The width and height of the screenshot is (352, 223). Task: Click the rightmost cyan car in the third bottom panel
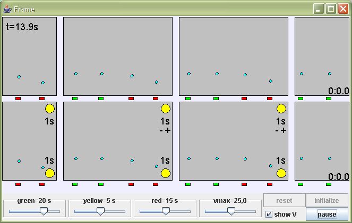271,166
